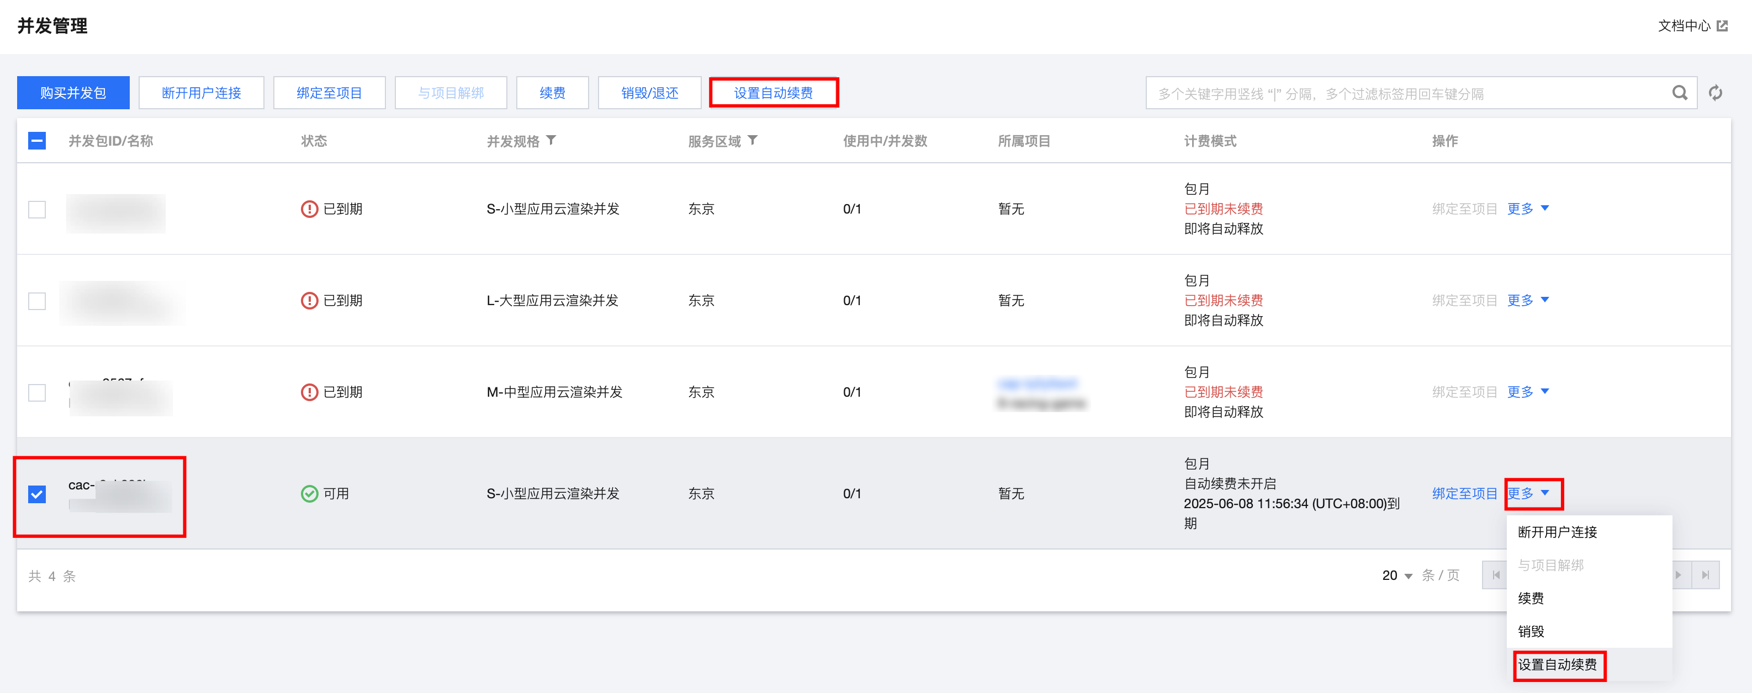Go to last page arrow icon
The image size is (1752, 693).
tap(1705, 575)
